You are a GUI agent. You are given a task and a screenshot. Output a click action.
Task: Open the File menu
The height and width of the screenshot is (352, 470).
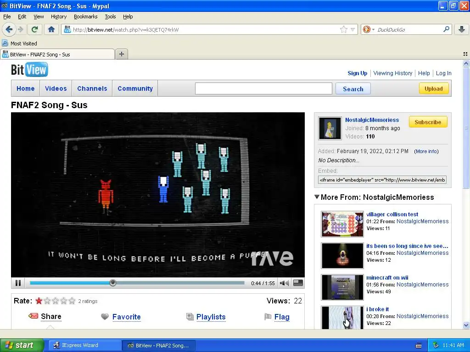point(7,16)
